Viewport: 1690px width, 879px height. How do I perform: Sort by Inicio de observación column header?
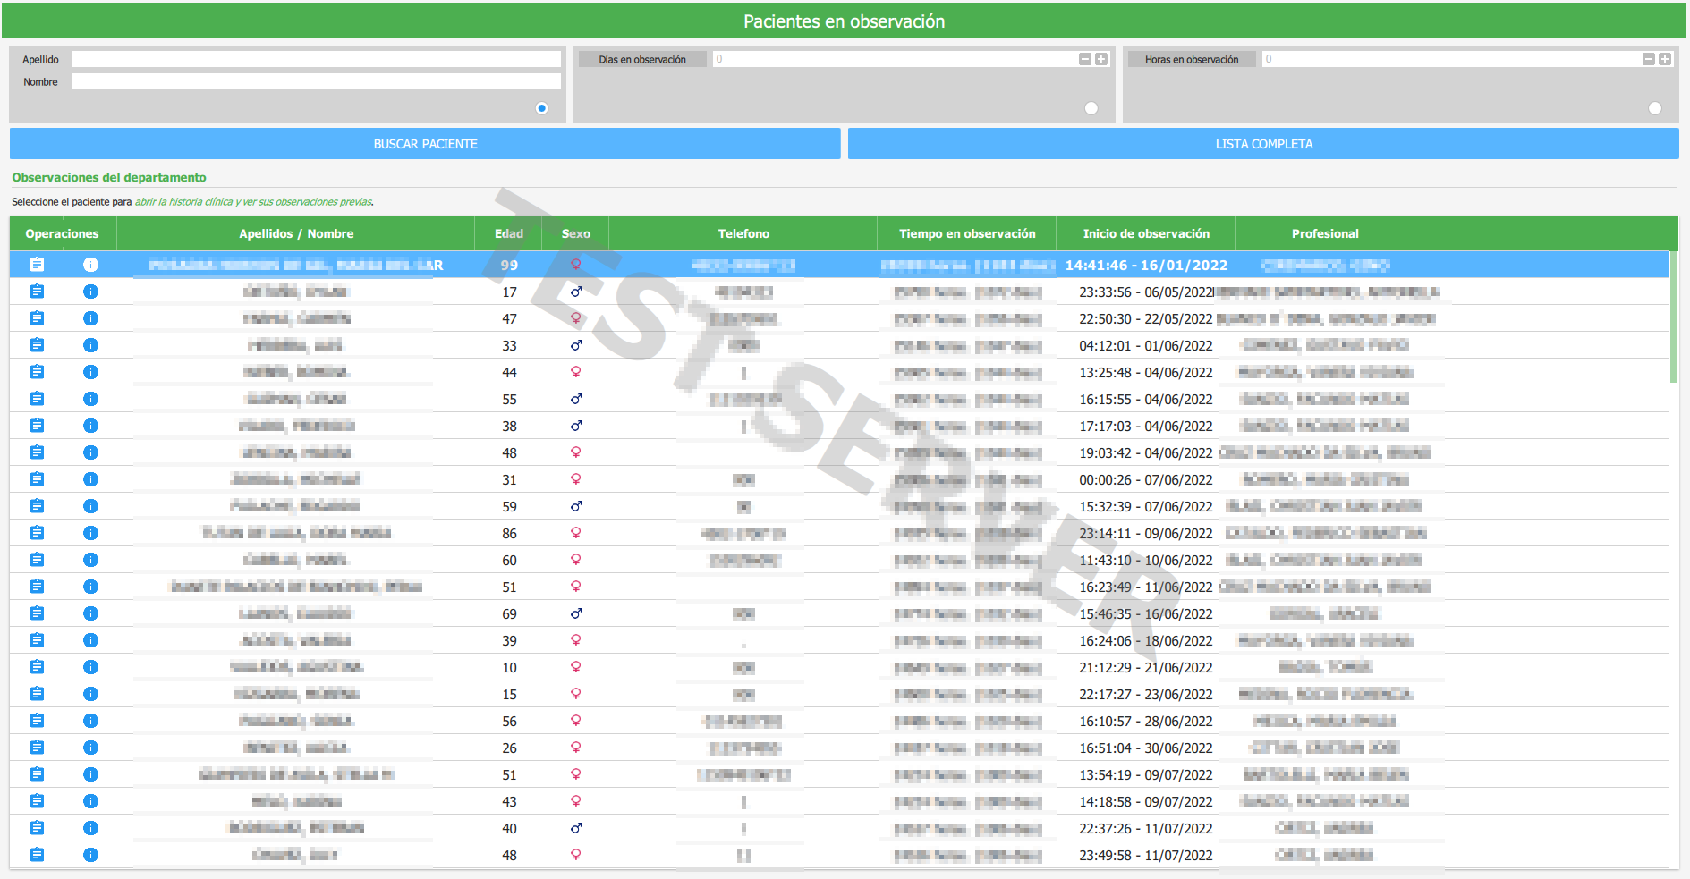(x=1145, y=233)
